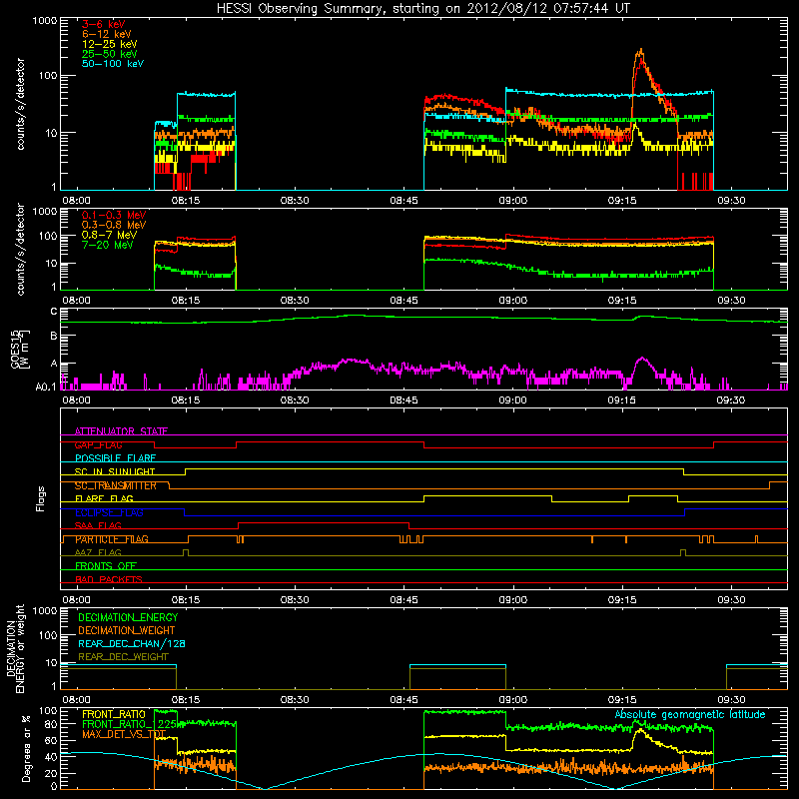Click the 25-50 keV legend entry

(x=110, y=54)
